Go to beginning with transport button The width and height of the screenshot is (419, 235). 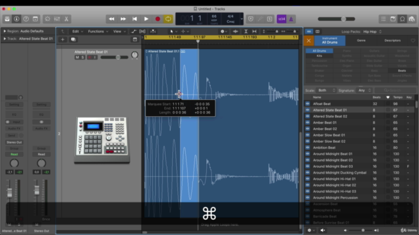point(134,19)
